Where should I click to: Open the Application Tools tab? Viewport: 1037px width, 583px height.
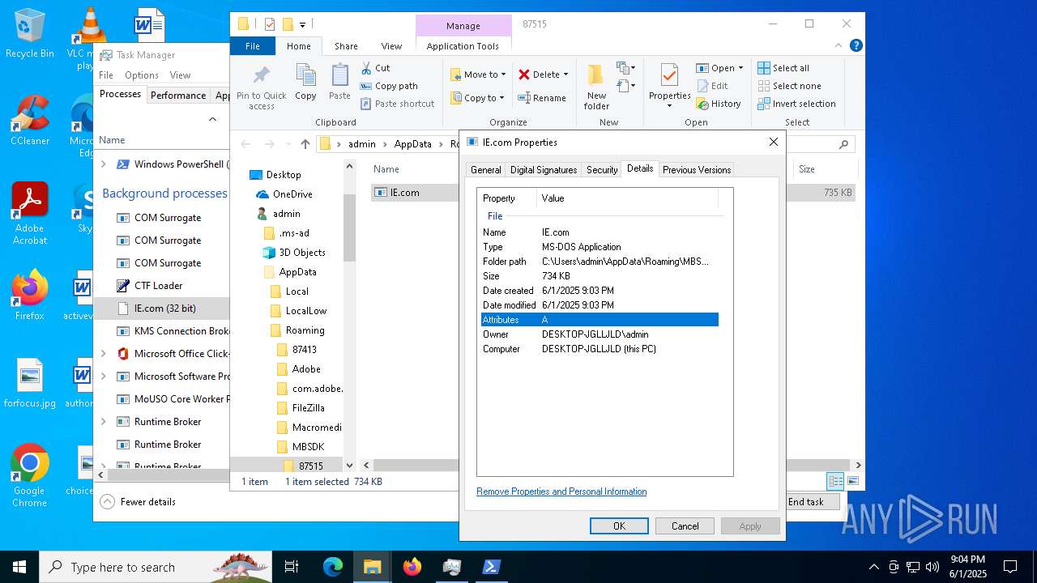point(463,46)
